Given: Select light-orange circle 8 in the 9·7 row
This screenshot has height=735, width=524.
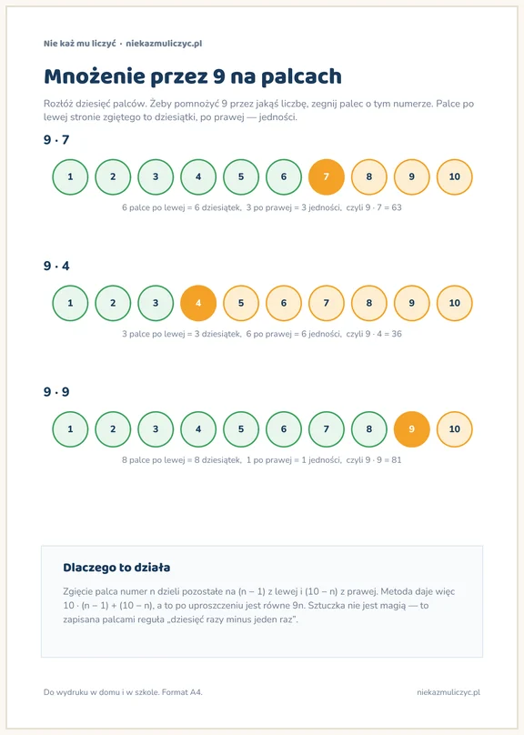Looking at the screenshot, I should (x=368, y=176).
